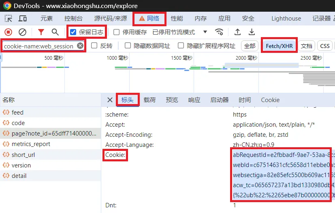Switch to 响应 Response tab
This screenshot has height=213, width=335.
(x=194, y=100)
